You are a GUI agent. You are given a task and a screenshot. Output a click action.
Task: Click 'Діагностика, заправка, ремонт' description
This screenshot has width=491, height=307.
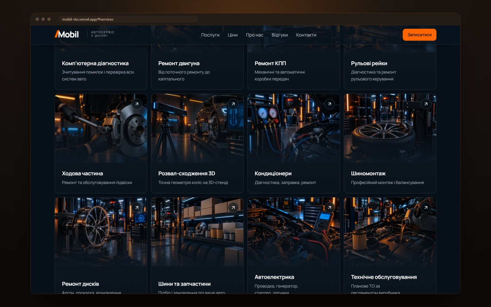pos(285,182)
